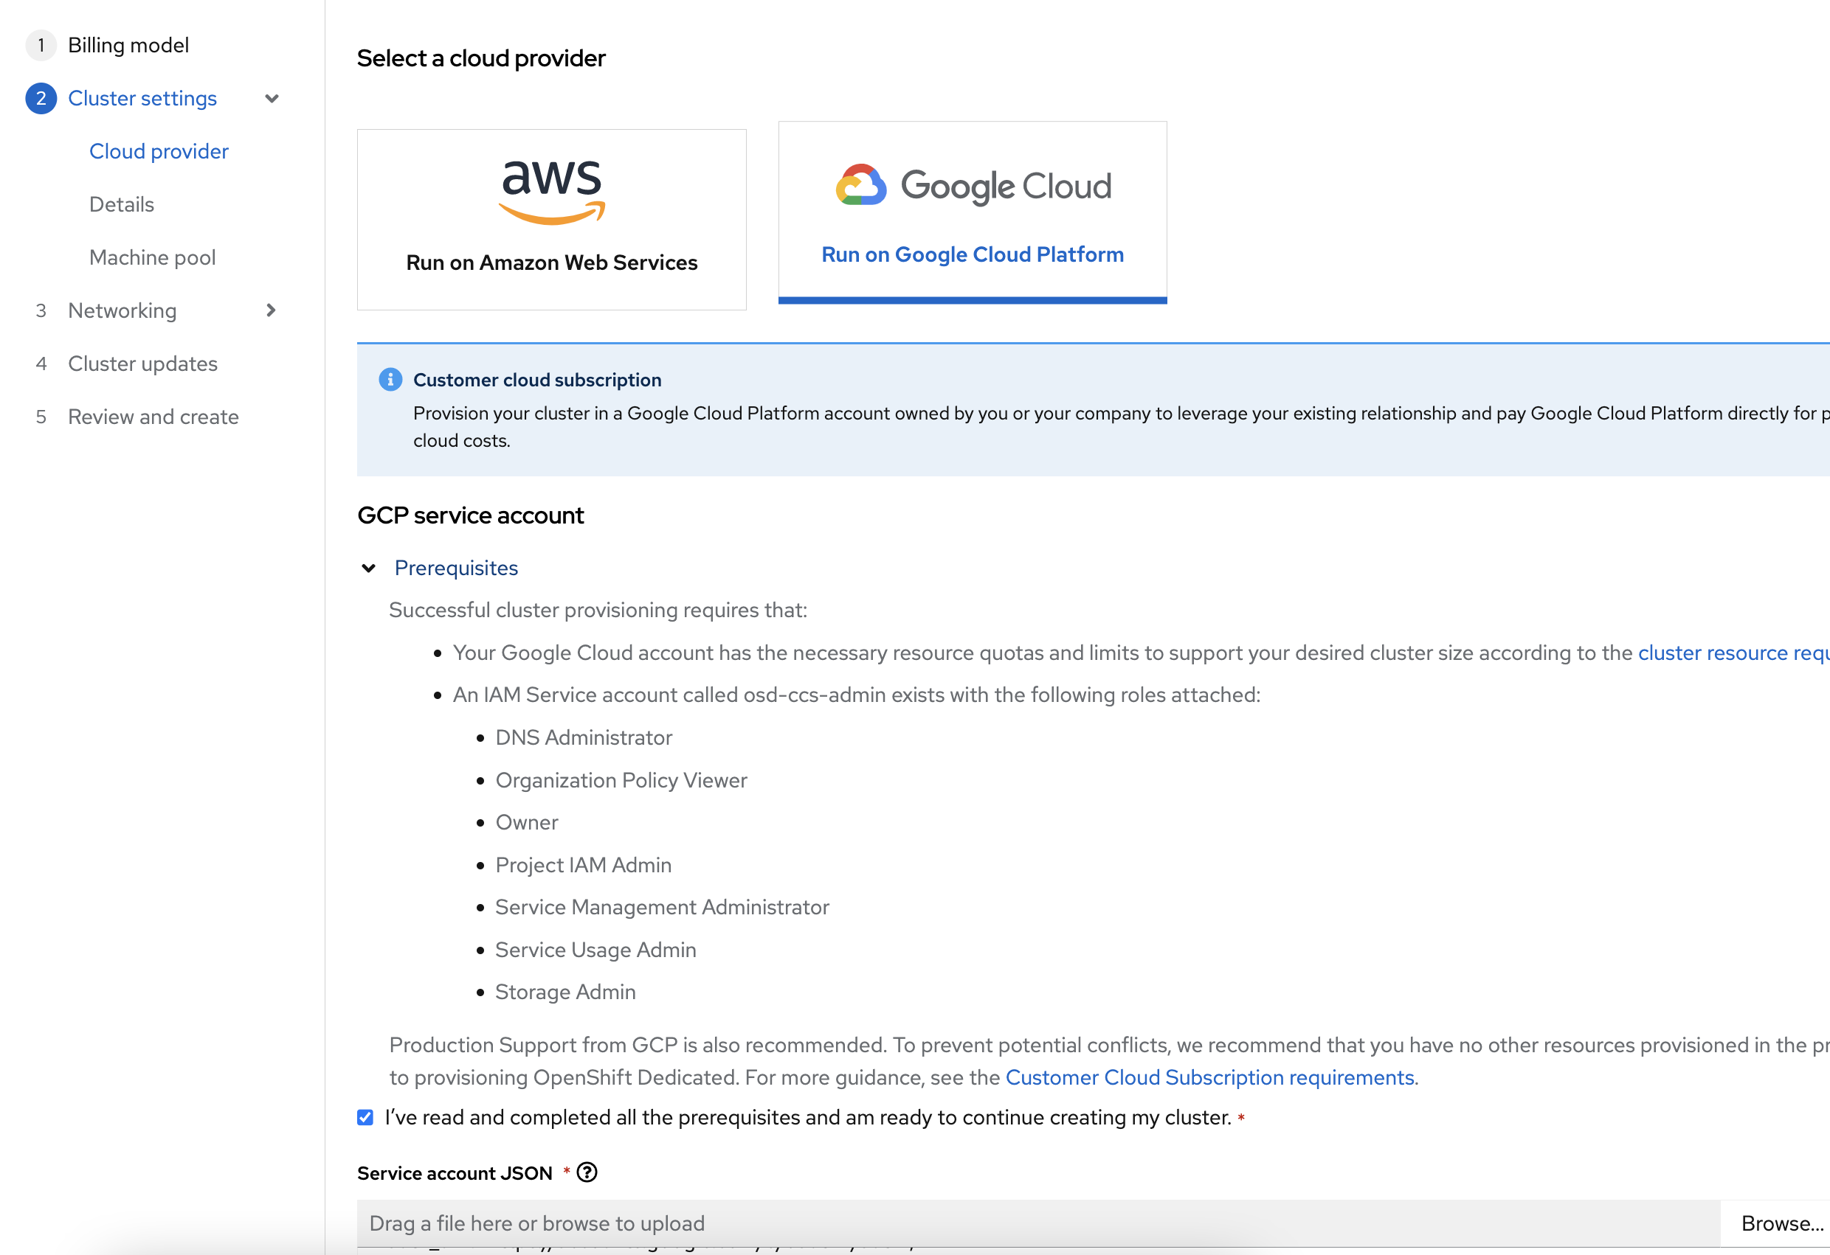Viewport: 1830px width, 1255px height.
Task: Select the Cloud provider sub-step
Action: coord(158,151)
